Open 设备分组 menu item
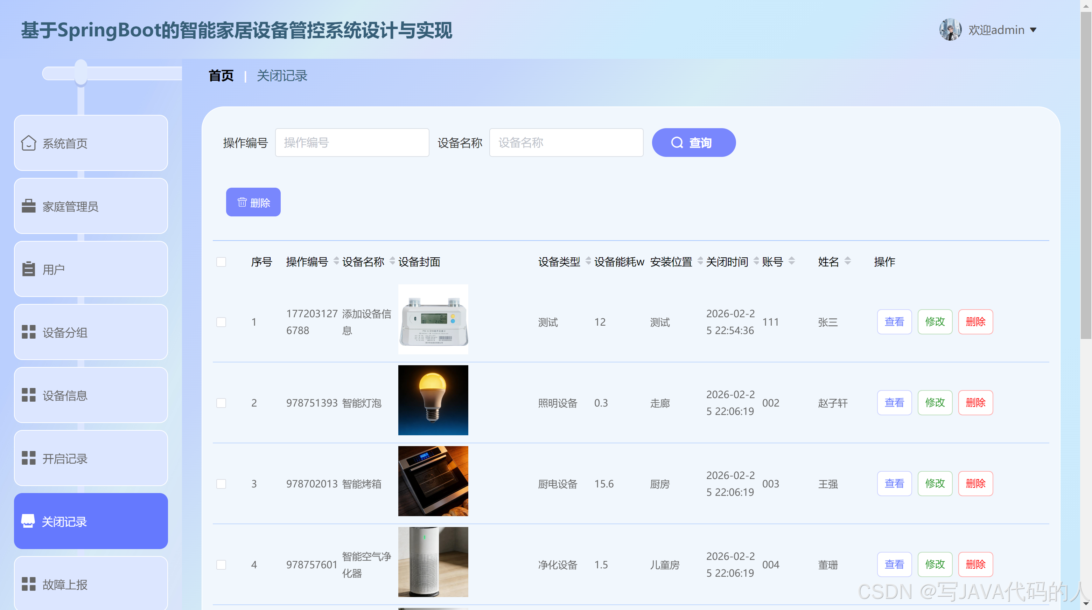 click(x=91, y=332)
